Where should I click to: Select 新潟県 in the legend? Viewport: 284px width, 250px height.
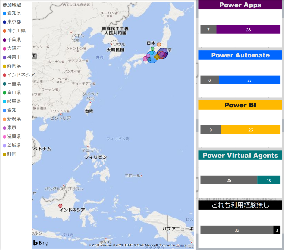(12, 119)
